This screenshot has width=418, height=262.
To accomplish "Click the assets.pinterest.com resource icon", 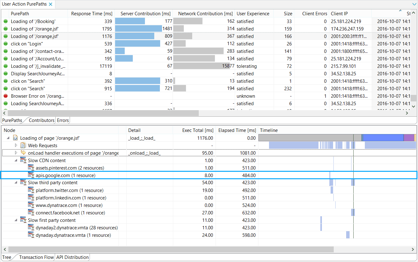I will tap(31, 168).
